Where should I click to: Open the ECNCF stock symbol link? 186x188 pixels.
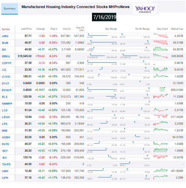click(7, 90)
